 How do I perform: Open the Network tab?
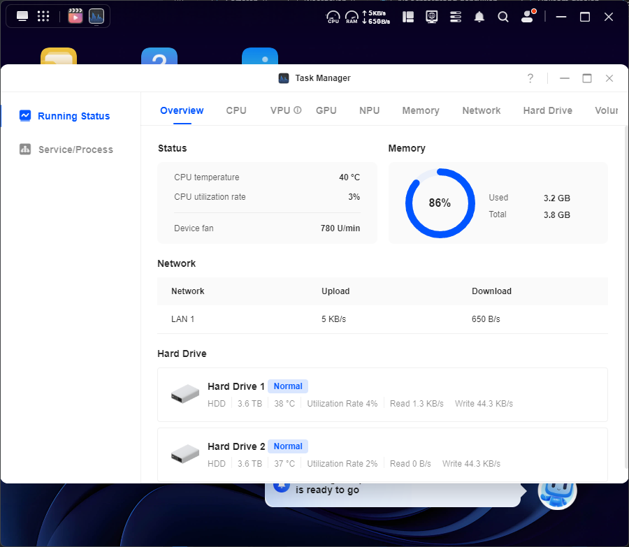(482, 110)
